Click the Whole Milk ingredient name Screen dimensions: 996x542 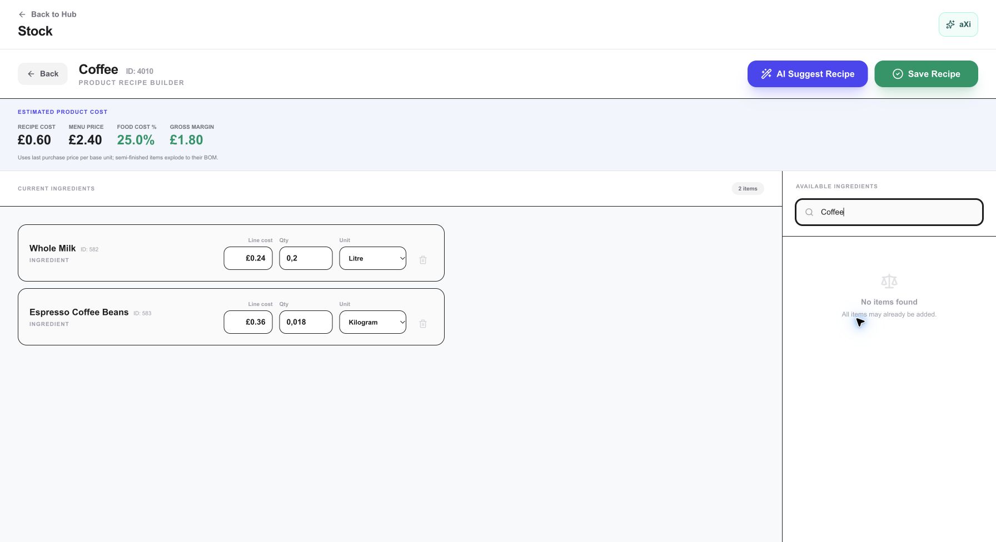pyautogui.click(x=52, y=248)
